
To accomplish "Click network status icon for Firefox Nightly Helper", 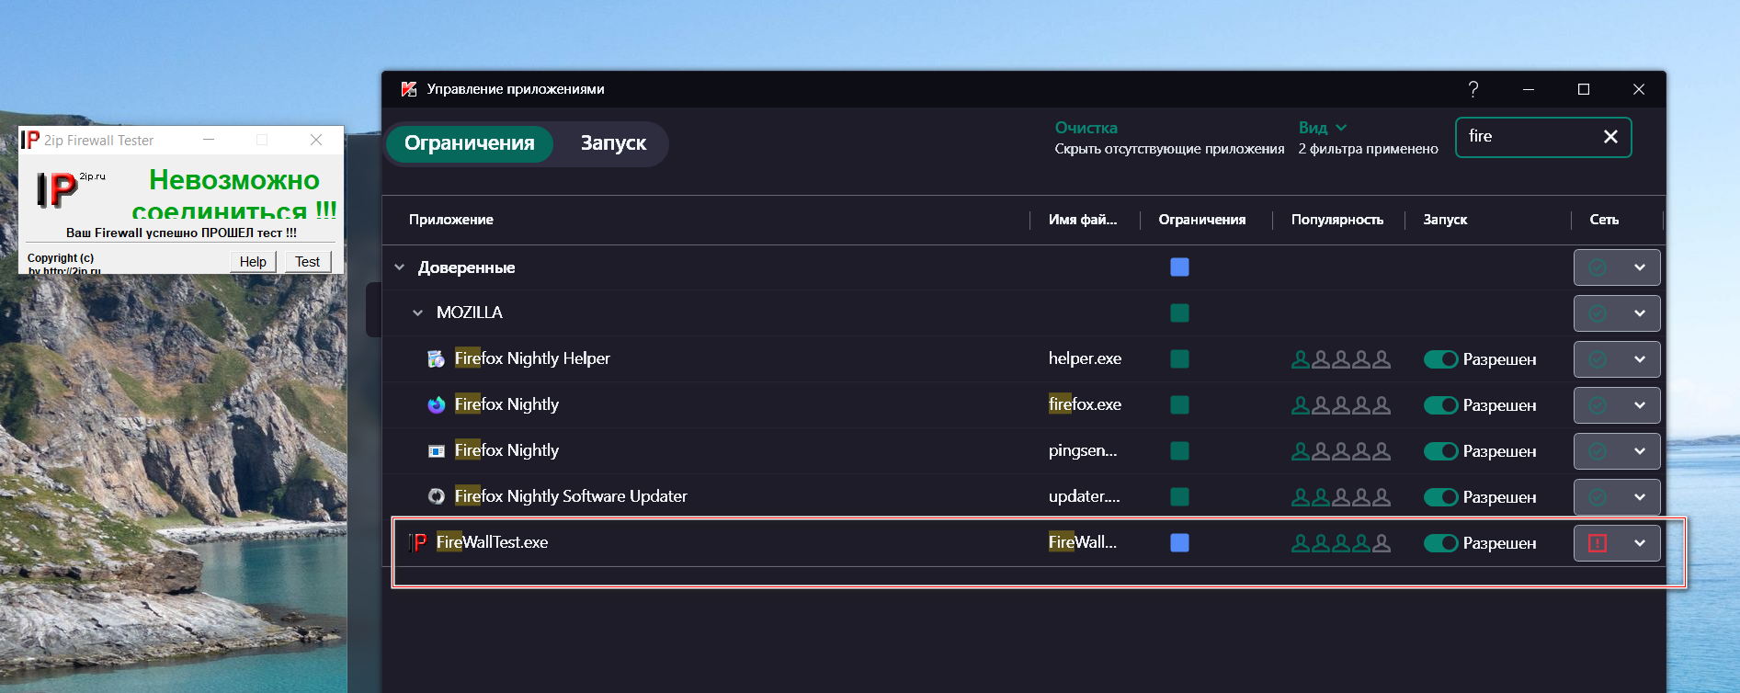I will 1598,359.
